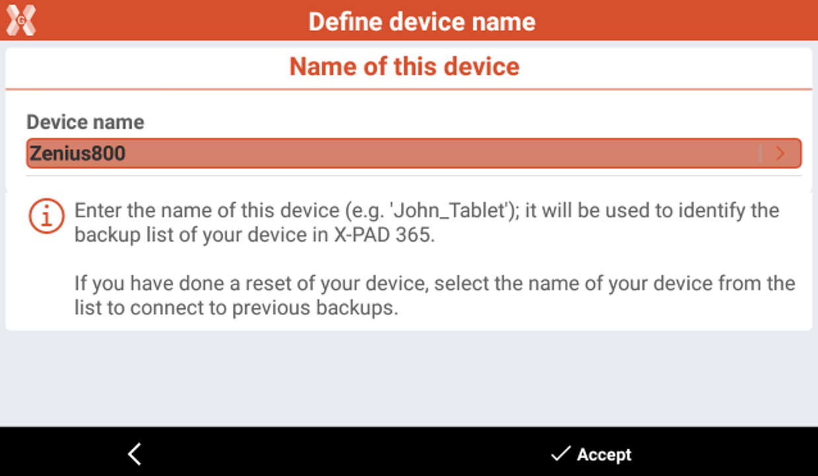Click the black bar between back and Accept

point(344,454)
